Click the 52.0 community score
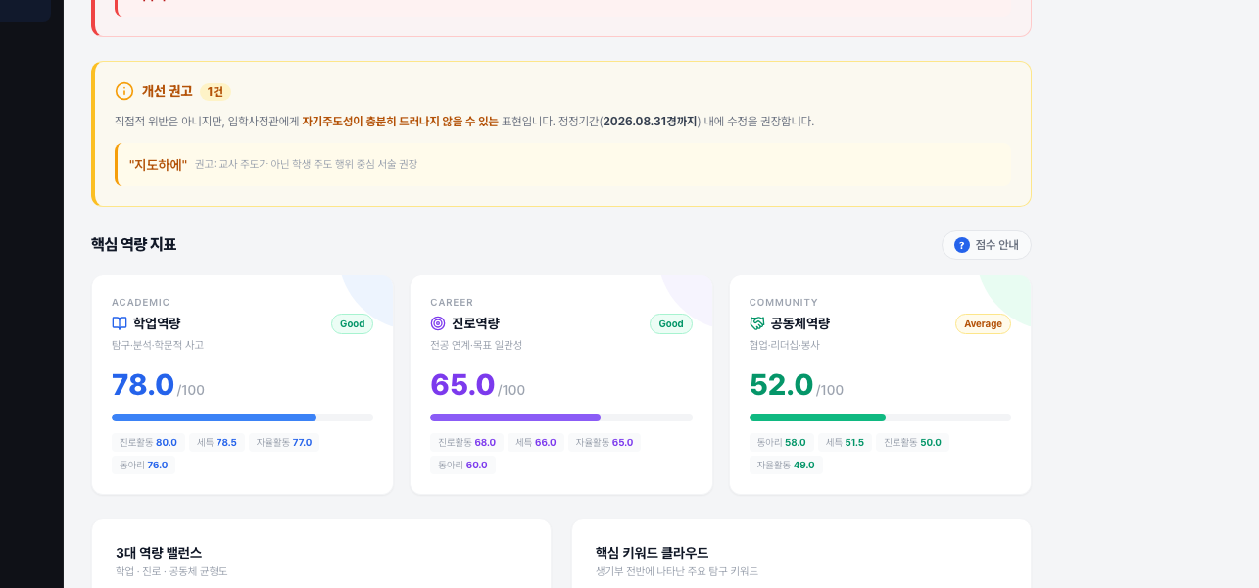 click(x=781, y=385)
